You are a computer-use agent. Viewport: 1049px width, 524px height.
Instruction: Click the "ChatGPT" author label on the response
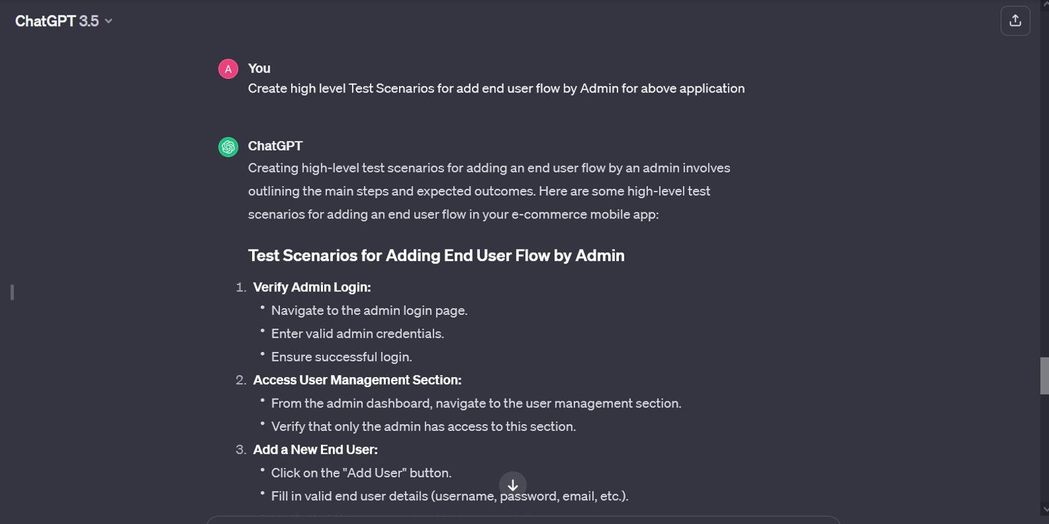coord(275,146)
